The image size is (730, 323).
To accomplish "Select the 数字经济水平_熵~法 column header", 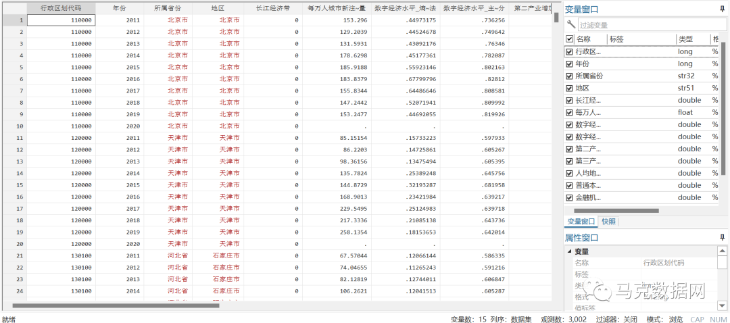I will 405,8.
